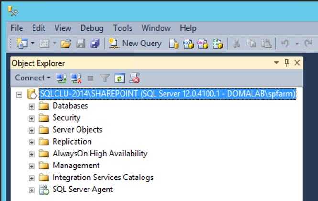
Task: Click the Paste clipboard icon
Action: point(266,43)
